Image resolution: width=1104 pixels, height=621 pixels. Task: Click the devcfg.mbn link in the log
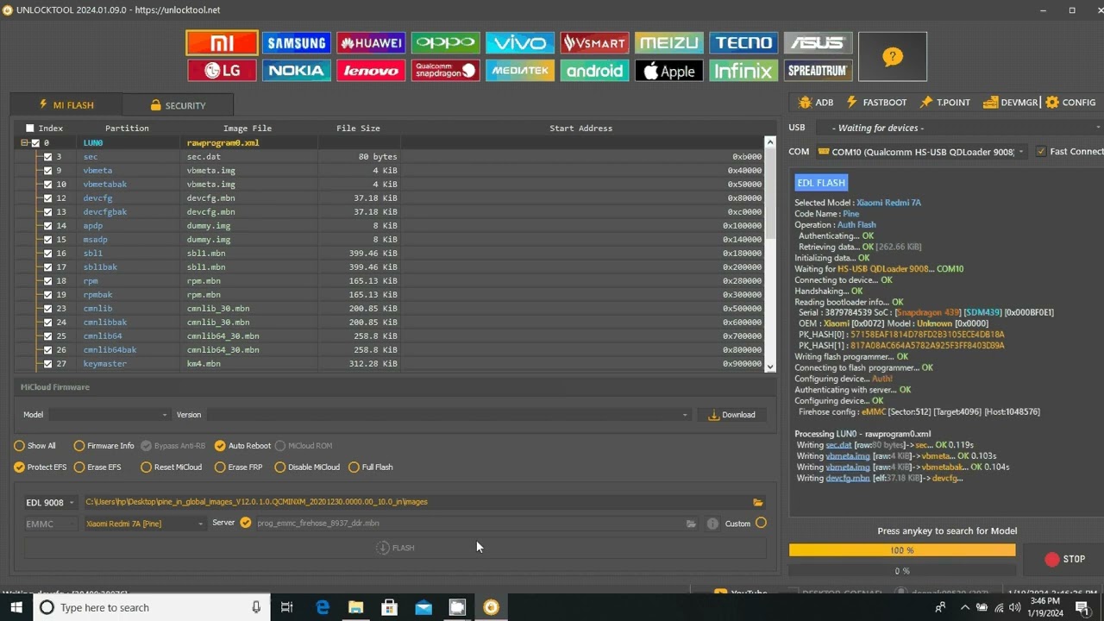point(848,478)
